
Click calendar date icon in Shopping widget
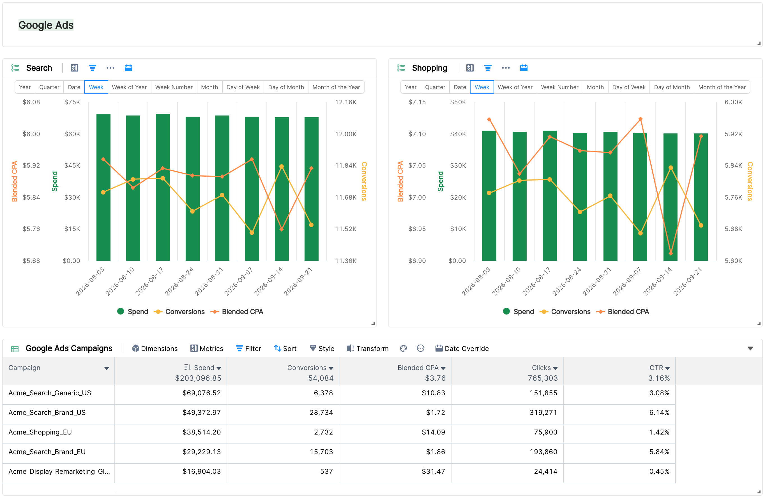[524, 68]
